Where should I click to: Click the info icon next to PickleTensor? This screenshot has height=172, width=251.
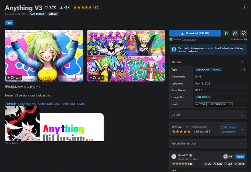[245, 39]
